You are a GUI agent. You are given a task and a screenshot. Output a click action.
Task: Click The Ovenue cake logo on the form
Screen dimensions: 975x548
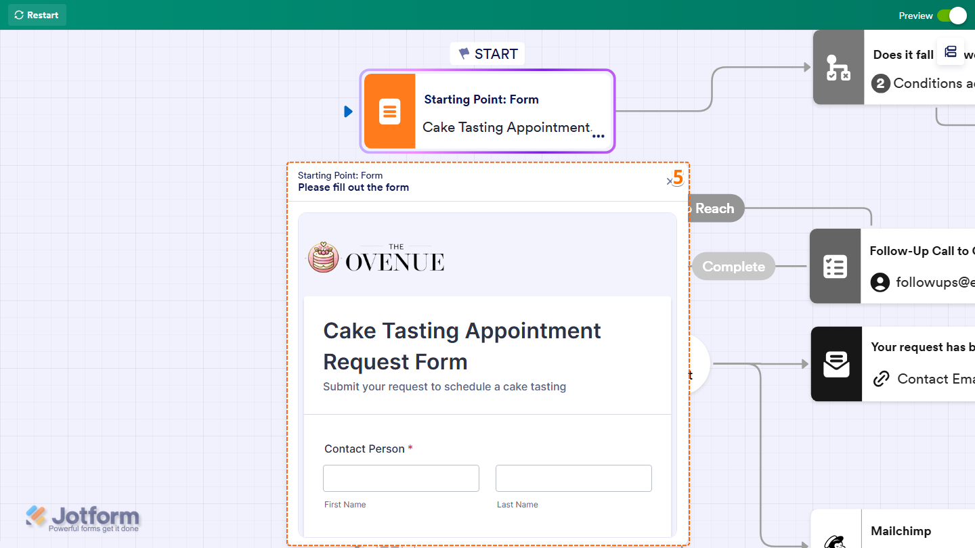point(324,258)
